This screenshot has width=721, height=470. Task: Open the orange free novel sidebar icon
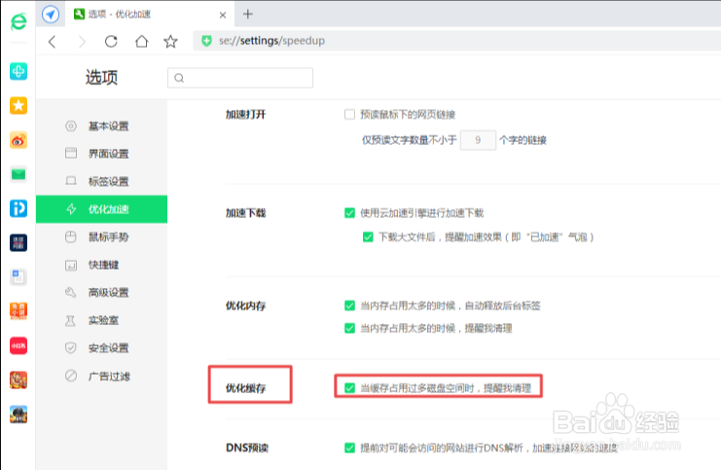coord(18,311)
